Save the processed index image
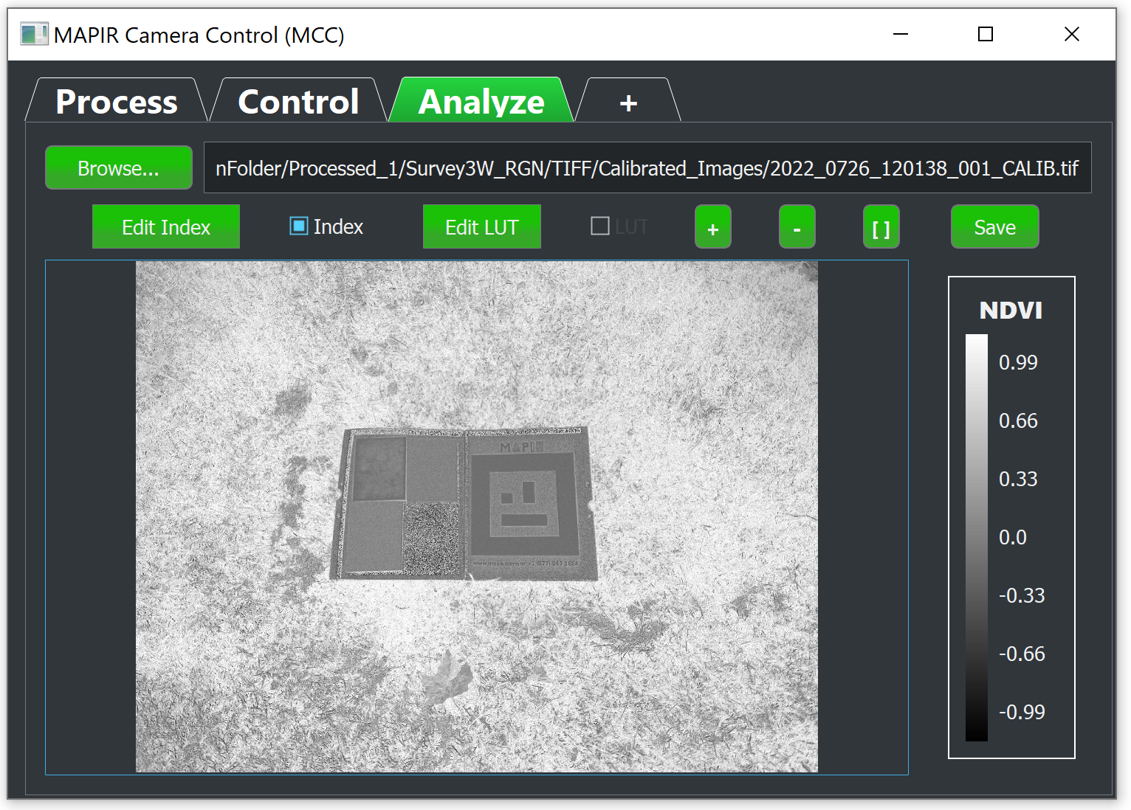The height and width of the screenshot is (810, 1131). (x=994, y=227)
